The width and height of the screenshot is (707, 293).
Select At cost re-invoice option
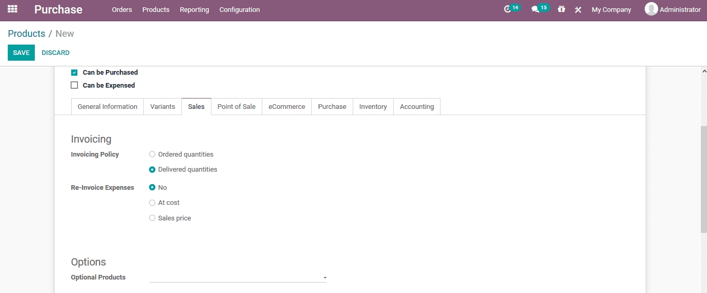click(x=152, y=203)
